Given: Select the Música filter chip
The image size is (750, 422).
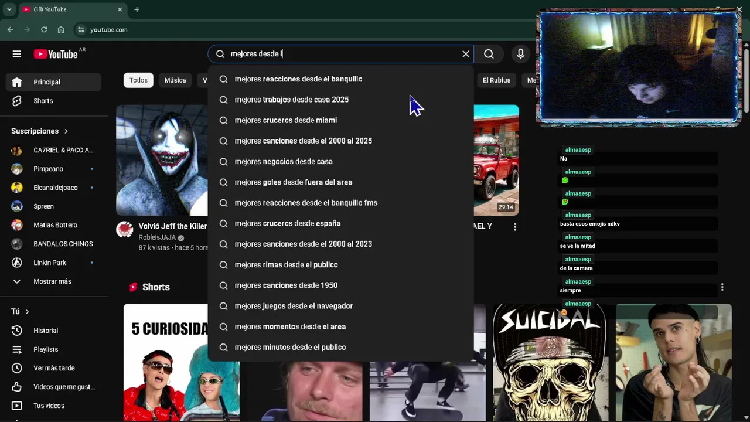Looking at the screenshot, I should [x=175, y=80].
